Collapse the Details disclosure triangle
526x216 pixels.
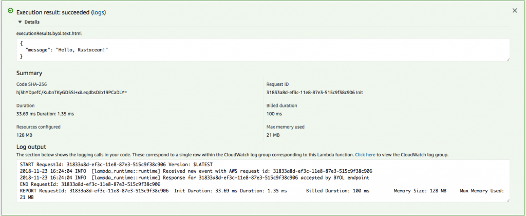(x=20, y=22)
